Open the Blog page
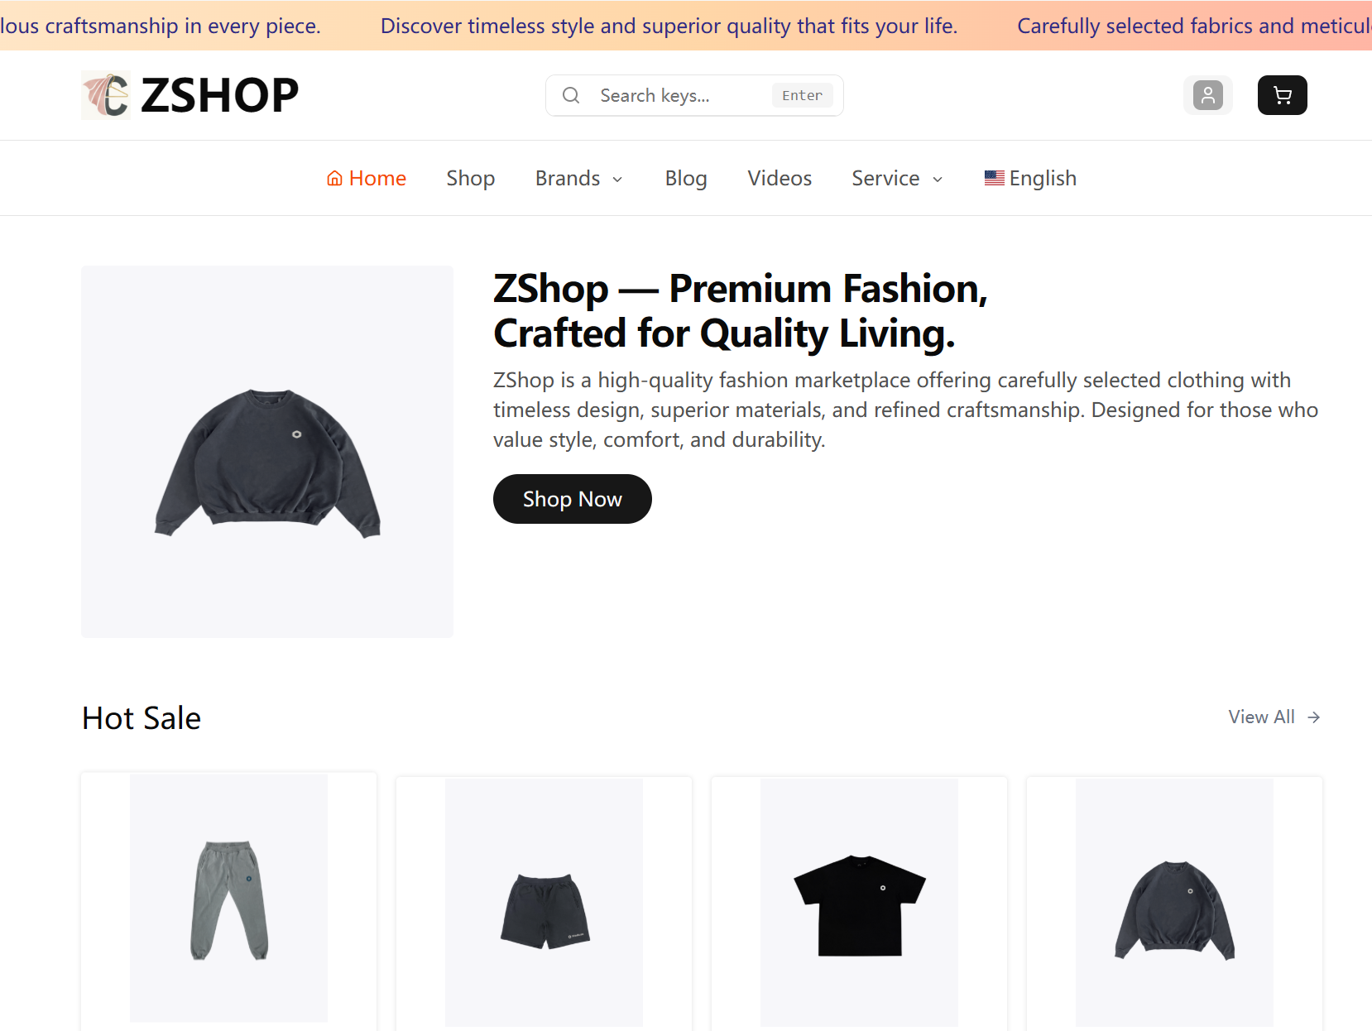The height and width of the screenshot is (1031, 1372). (686, 179)
